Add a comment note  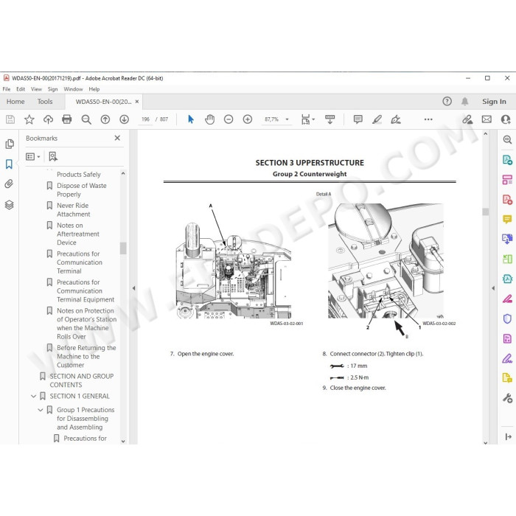(358, 119)
